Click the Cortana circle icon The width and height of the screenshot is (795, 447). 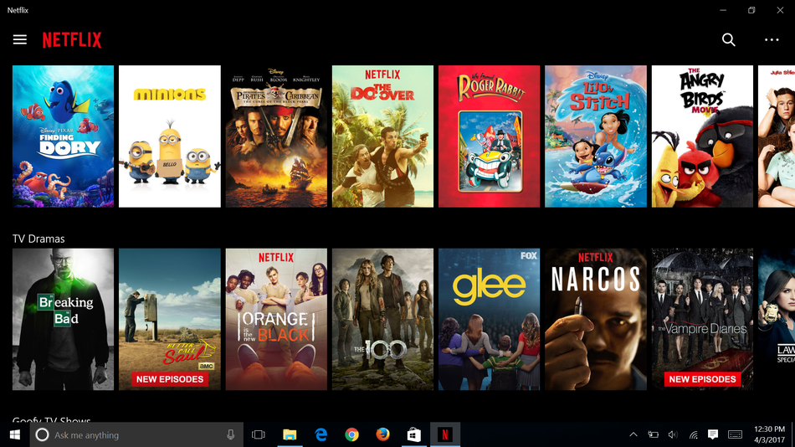pyautogui.click(x=42, y=434)
